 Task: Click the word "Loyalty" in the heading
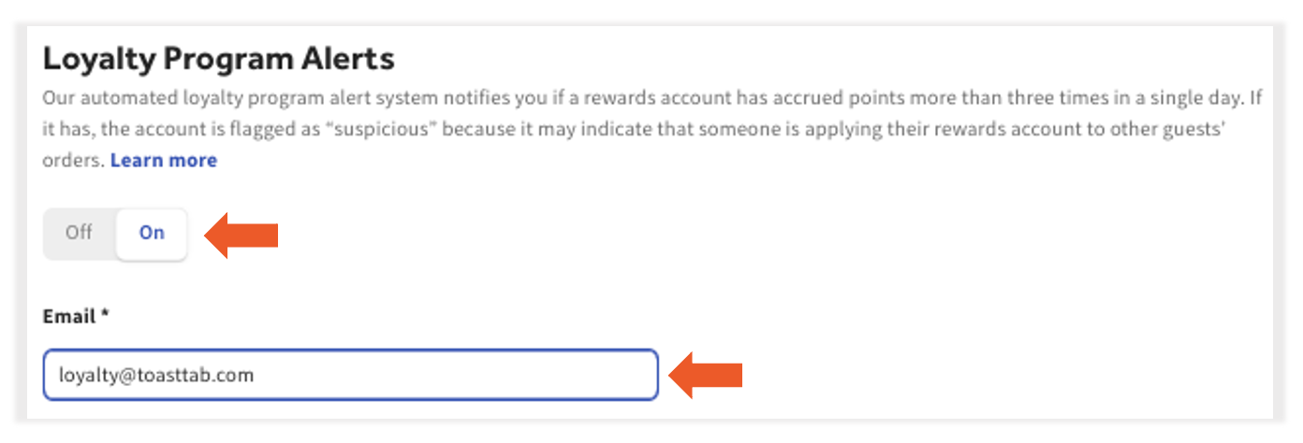pyautogui.click(x=98, y=59)
